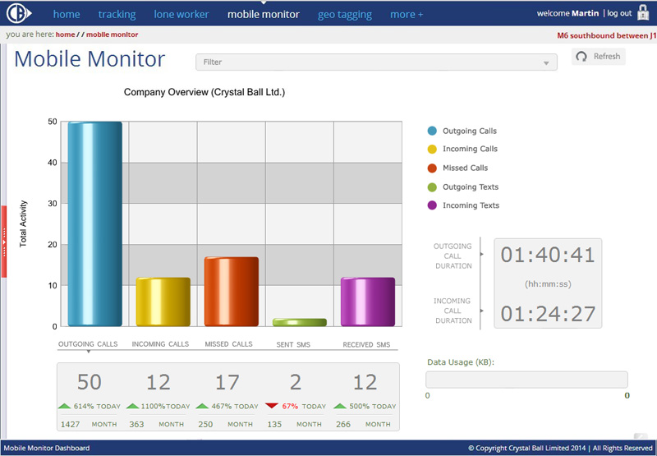Viewport: 657px width, 456px height.
Task: Click the red Missed Calls legend dot
Action: tap(432, 168)
